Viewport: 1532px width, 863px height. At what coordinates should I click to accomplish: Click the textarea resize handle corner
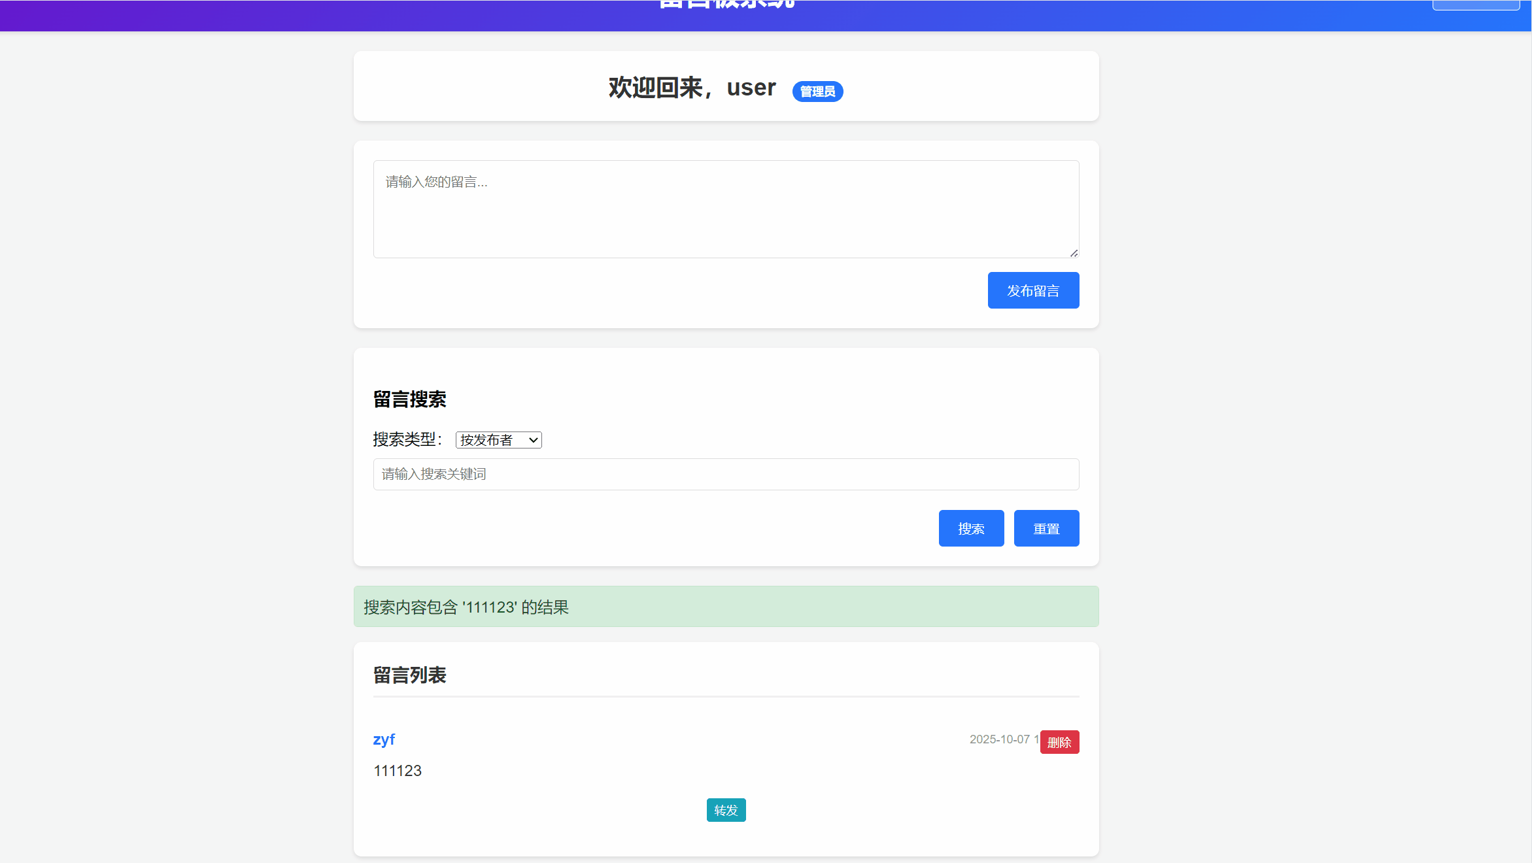point(1074,253)
